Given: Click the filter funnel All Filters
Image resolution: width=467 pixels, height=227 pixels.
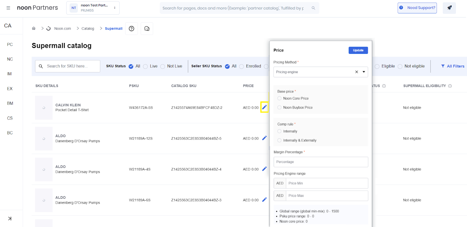Looking at the screenshot, I should 453,66.
